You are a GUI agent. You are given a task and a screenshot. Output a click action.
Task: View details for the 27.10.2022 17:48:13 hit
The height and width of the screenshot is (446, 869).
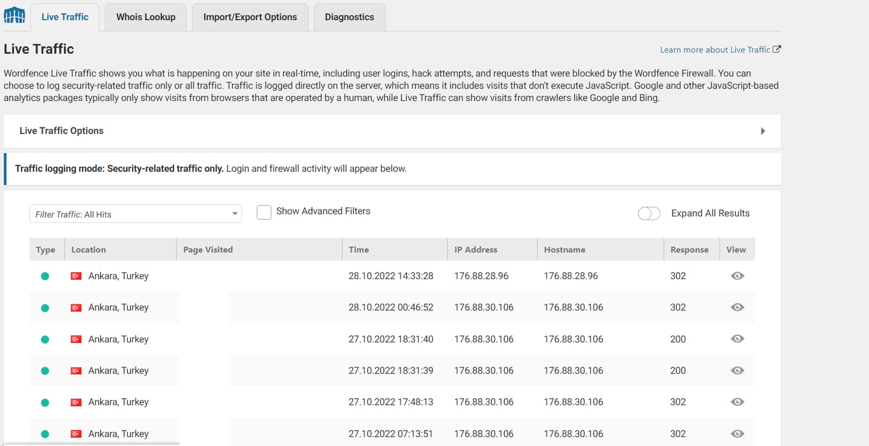pos(737,402)
